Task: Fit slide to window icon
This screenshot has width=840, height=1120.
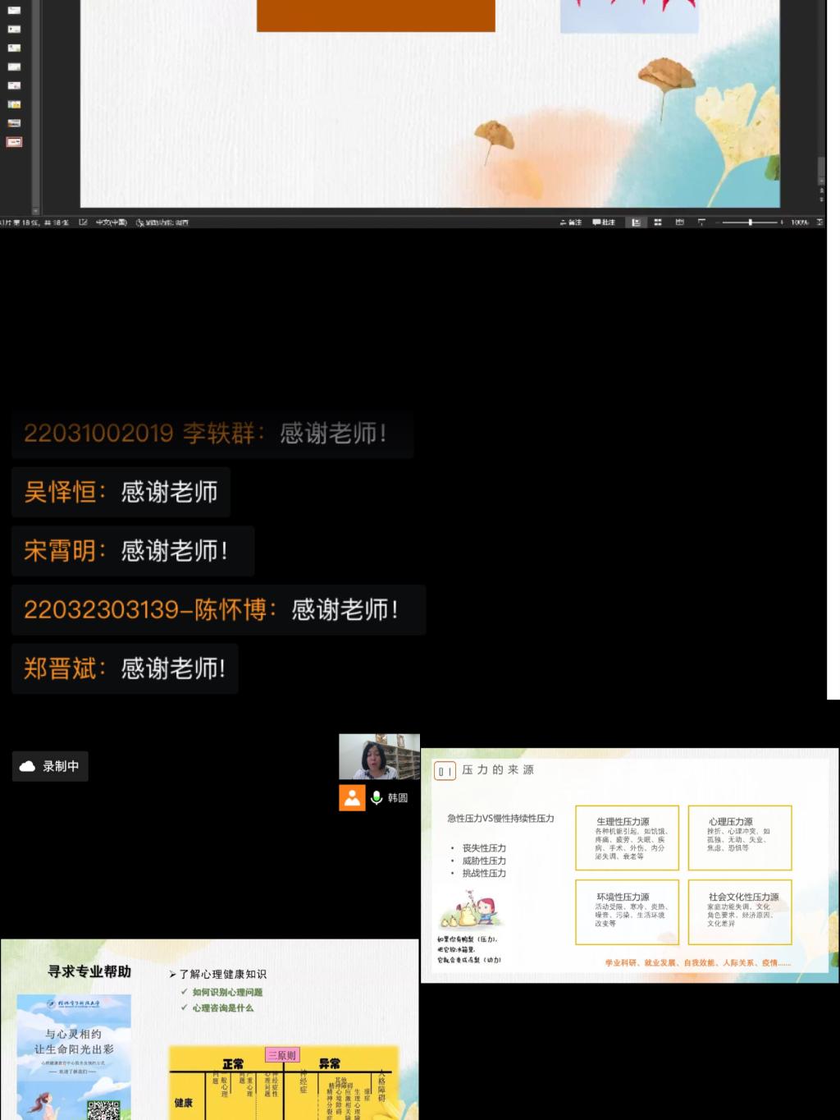Action: pyautogui.click(x=819, y=222)
